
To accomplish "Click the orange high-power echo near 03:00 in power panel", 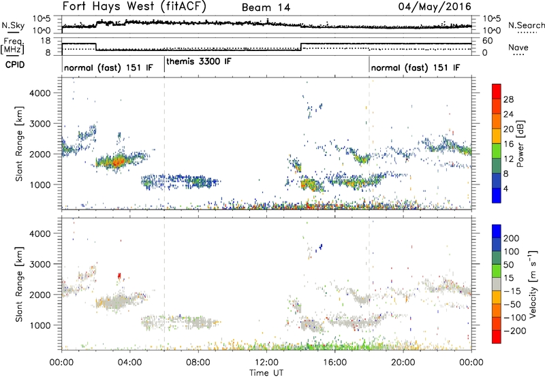I will pyautogui.click(x=117, y=161).
